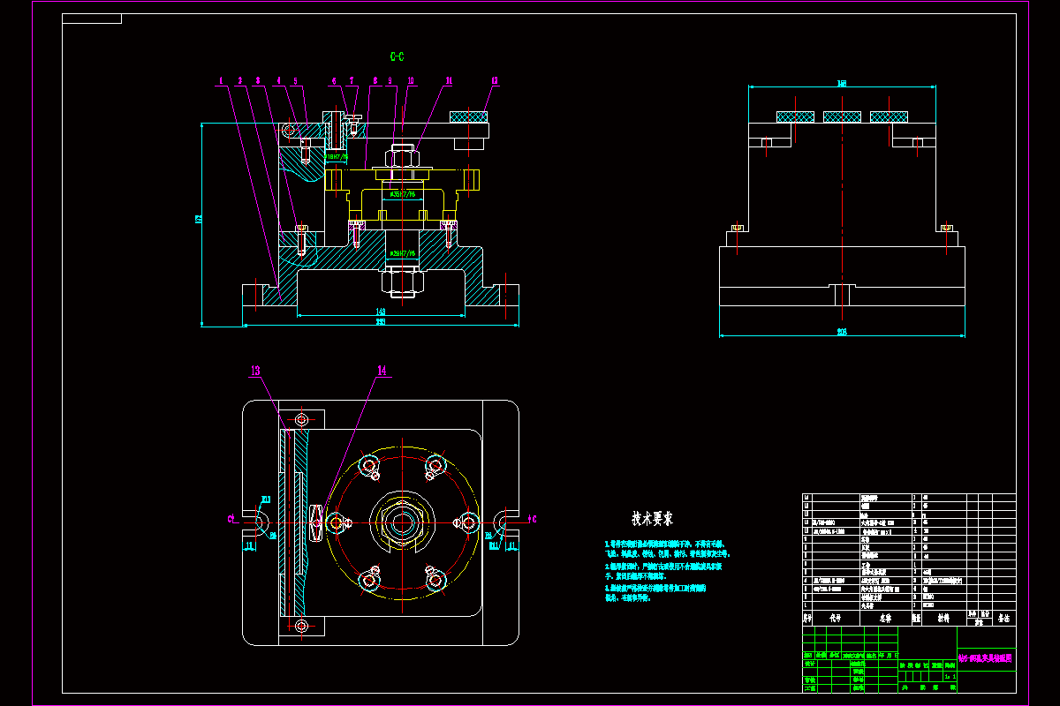Viewport: 1060px width, 706px height.
Task: Select part balloon number 1
Action: click(x=221, y=81)
